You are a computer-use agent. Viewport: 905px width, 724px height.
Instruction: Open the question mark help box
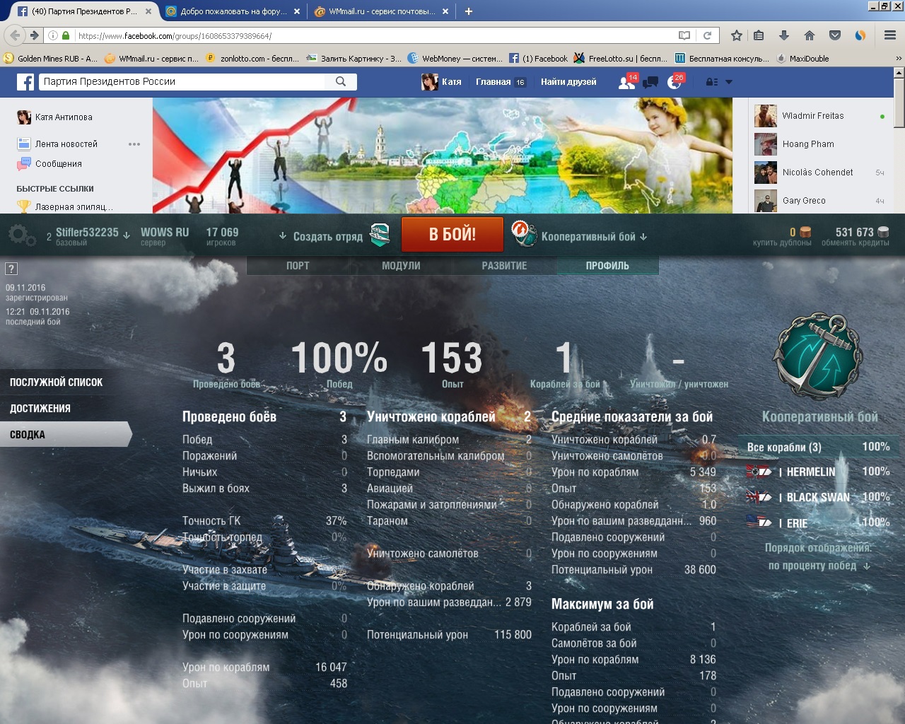[11, 269]
